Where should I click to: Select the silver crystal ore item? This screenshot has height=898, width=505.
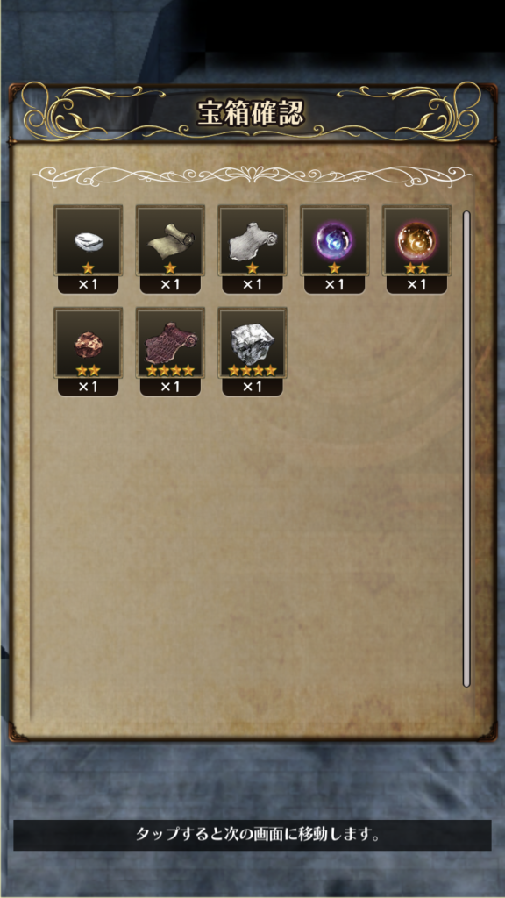coord(252,343)
